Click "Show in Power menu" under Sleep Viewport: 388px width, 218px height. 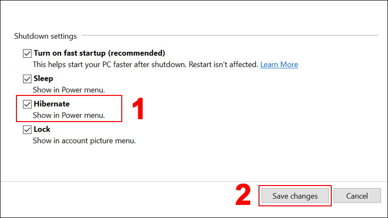click(x=68, y=90)
